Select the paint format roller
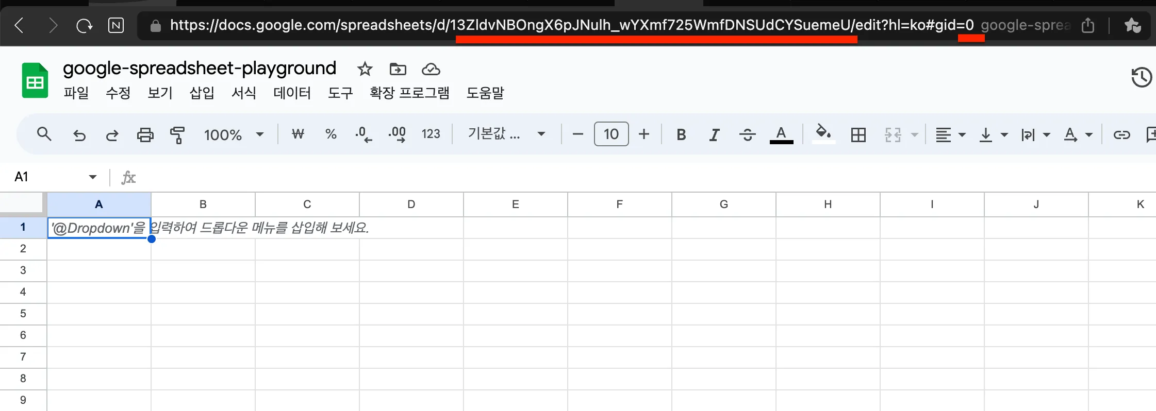The height and width of the screenshot is (411, 1156). click(177, 135)
